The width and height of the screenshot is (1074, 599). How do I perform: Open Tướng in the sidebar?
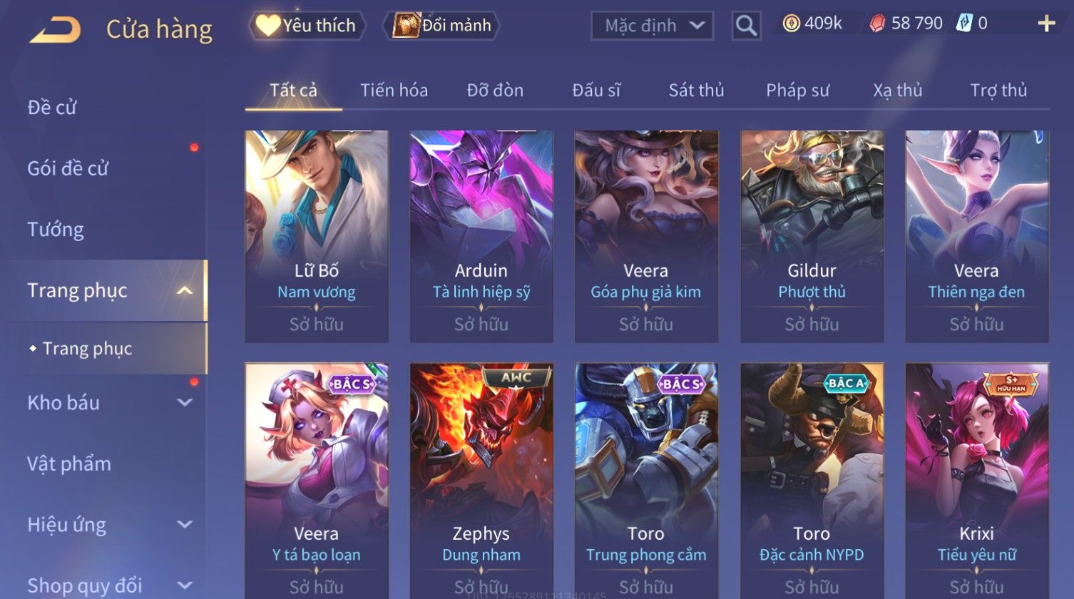coord(56,230)
